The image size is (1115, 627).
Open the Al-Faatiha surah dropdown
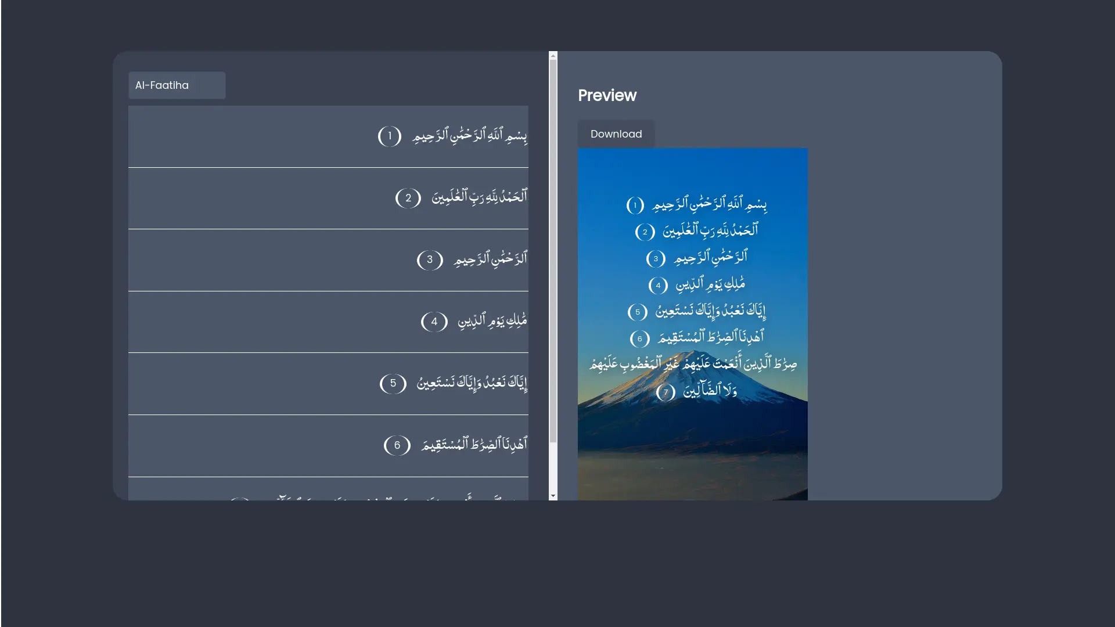point(177,85)
